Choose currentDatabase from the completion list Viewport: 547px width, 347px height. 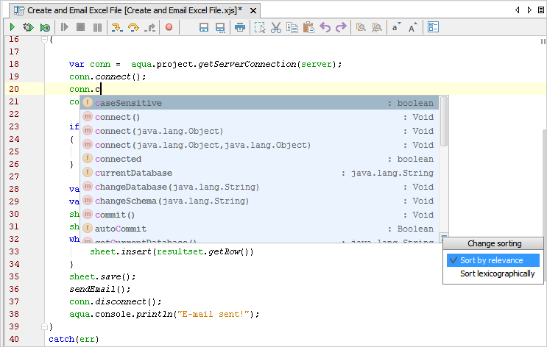[x=259, y=173]
